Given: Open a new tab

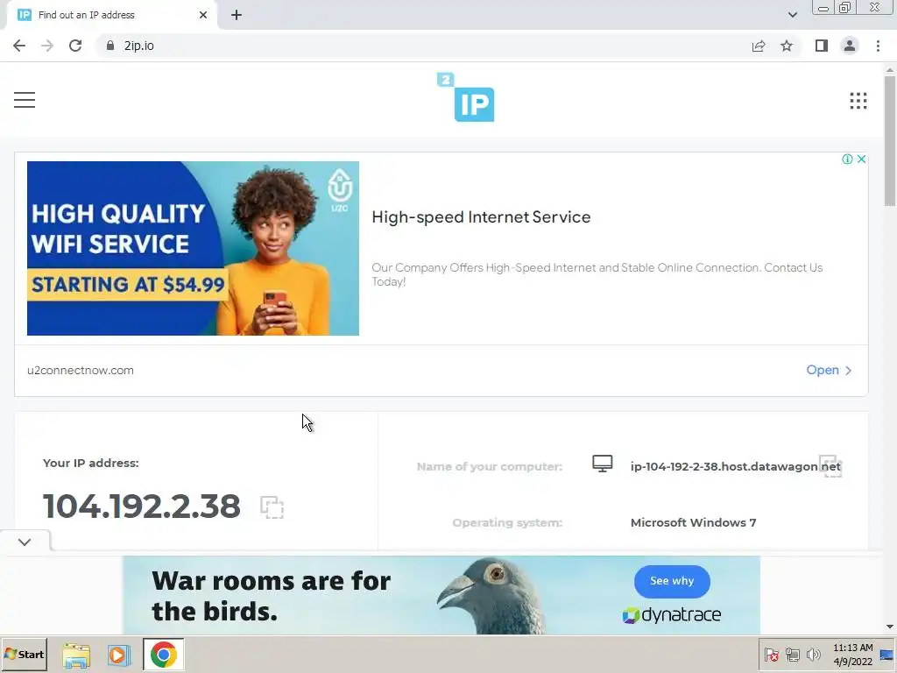Looking at the screenshot, I should [237, 16].
